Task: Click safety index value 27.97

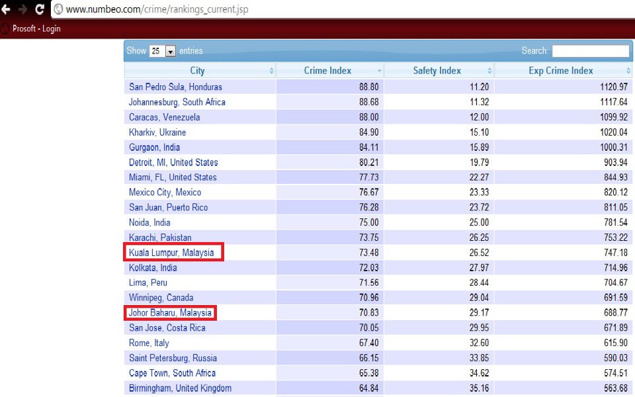Action: [479, 268]
